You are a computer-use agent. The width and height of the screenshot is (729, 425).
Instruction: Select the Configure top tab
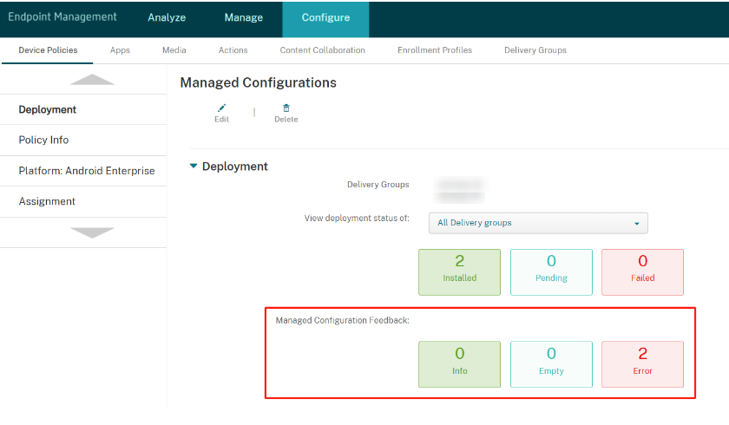pyautogui.click(x=325, y=17)
